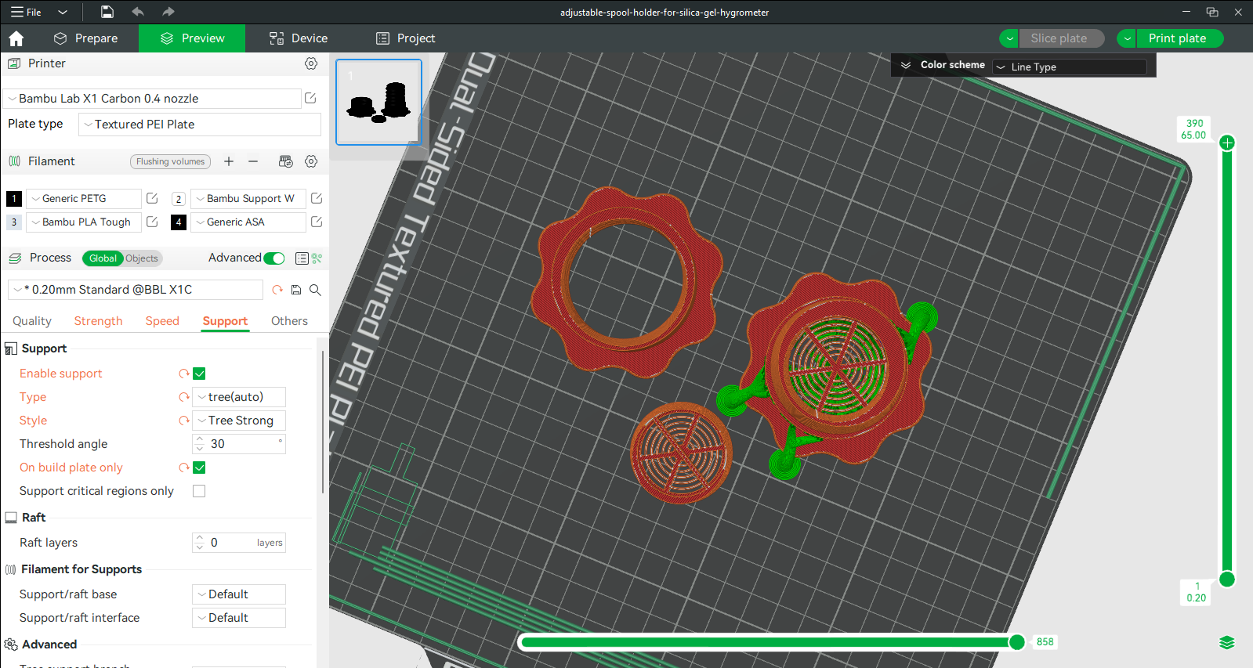Click the home icon

coord(16,38)
